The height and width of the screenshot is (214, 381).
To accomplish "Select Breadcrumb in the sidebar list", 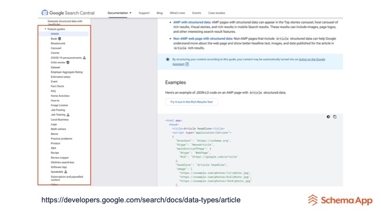I will tap(58, 43).
